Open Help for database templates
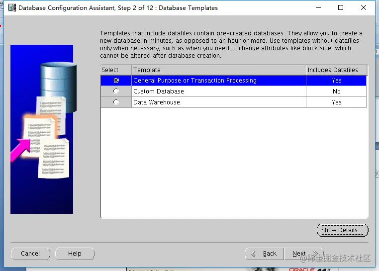 75,254
